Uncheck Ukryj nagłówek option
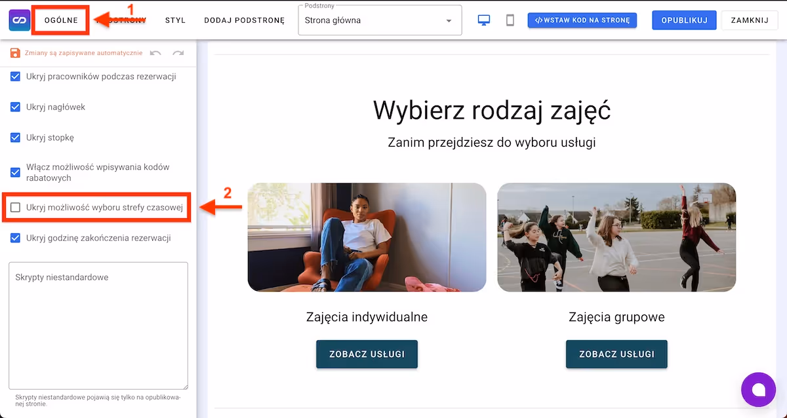This screenshot has width=787, height=418. [14, 107]
